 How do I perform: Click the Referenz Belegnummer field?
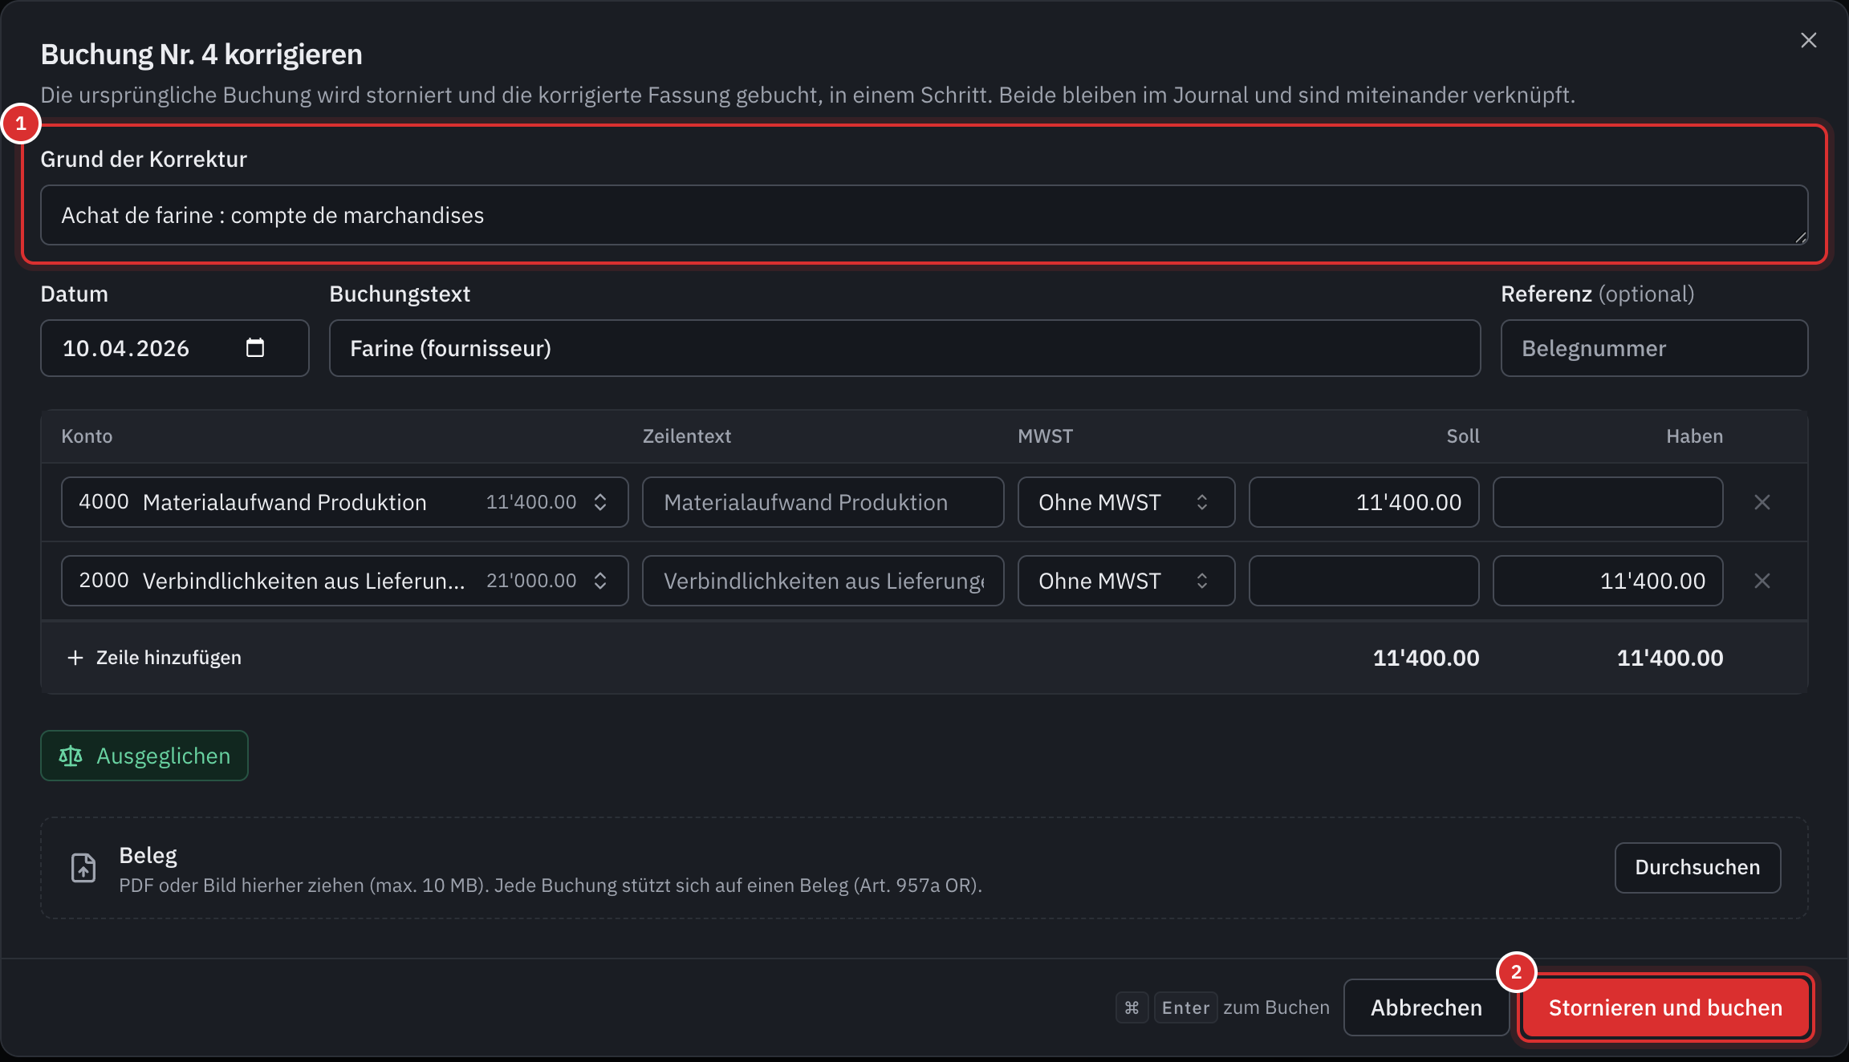(1654, 348)
